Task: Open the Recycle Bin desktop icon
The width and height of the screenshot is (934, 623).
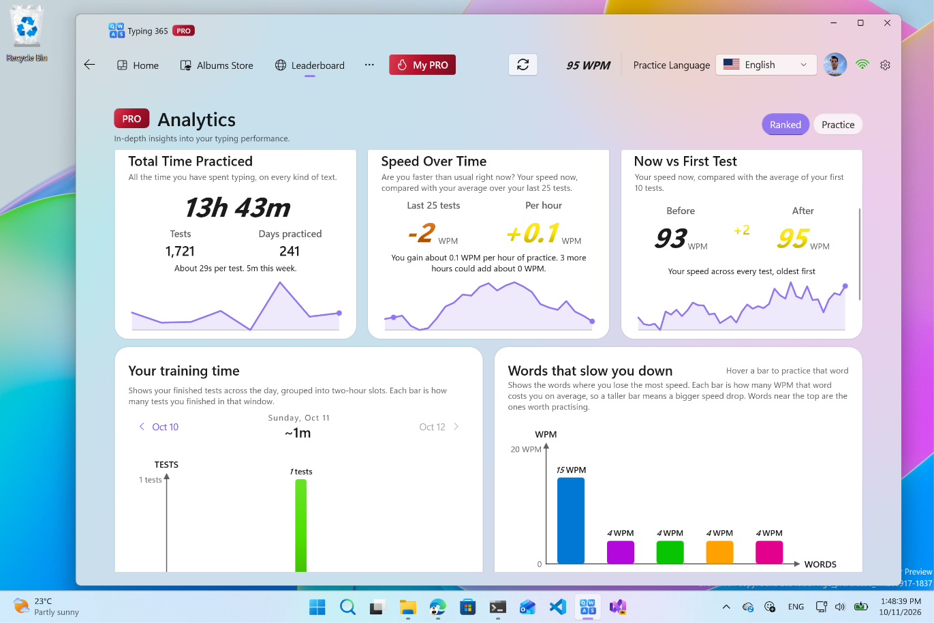Action: [x=27, y=34]
